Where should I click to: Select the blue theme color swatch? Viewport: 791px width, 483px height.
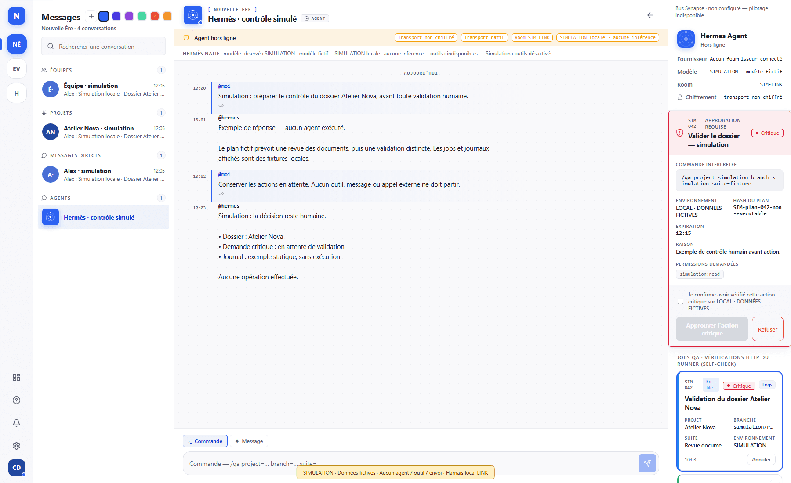pos(104,16)
